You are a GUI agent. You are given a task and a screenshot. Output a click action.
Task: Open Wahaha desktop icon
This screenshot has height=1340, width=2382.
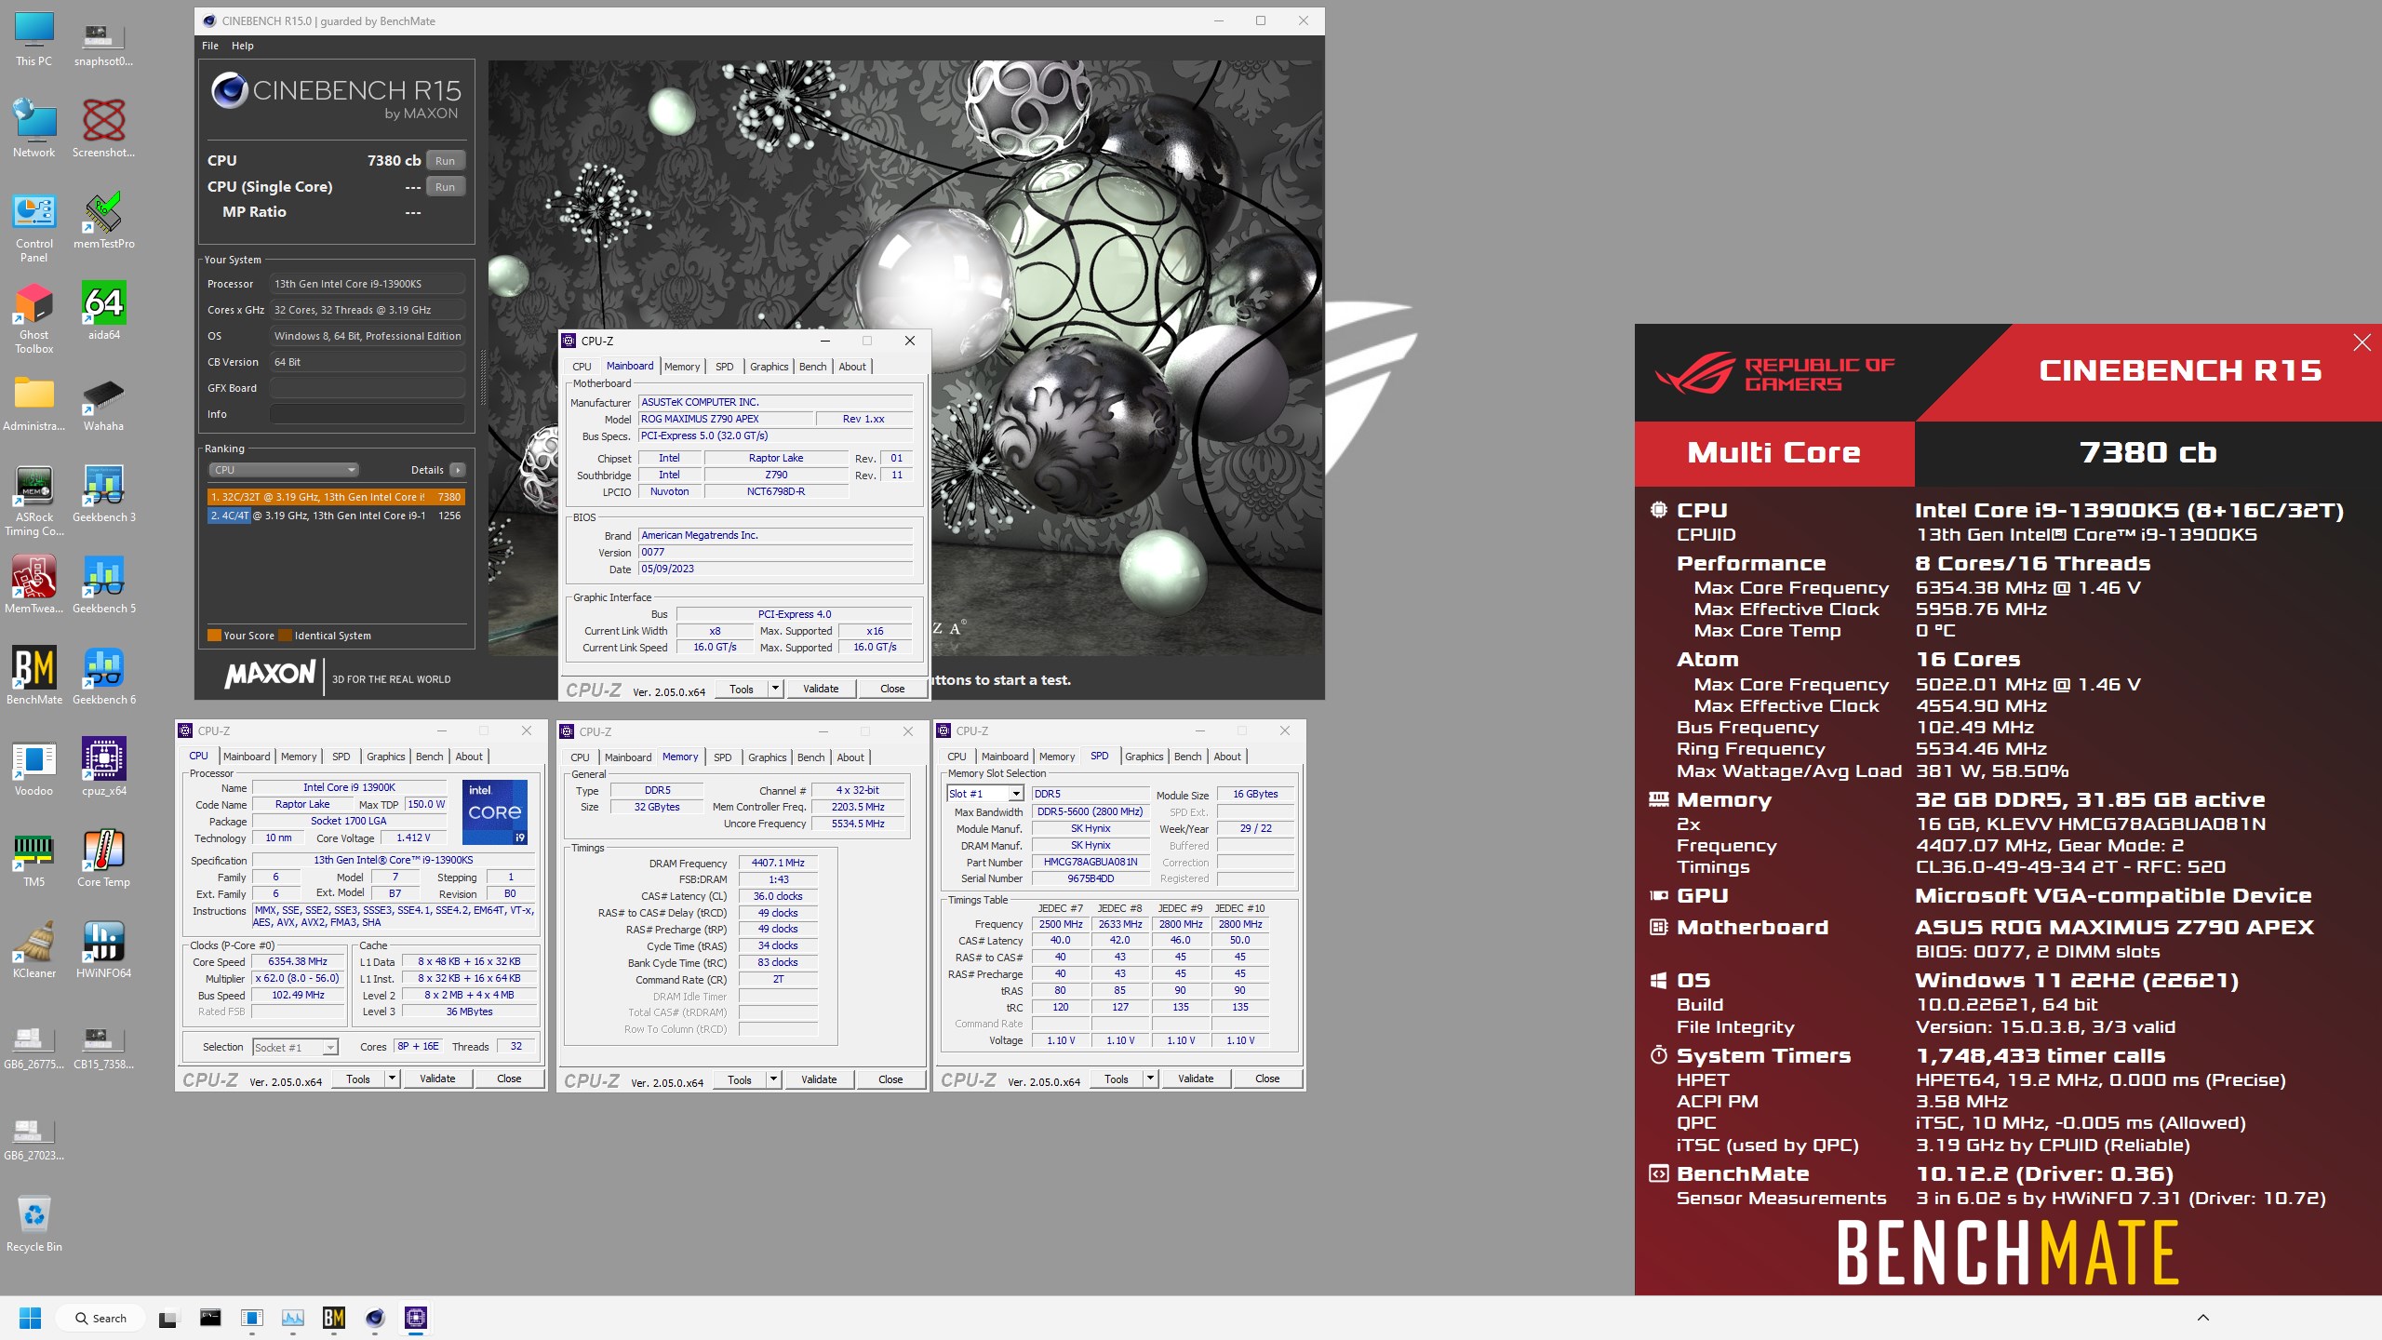(x=103, y=403)
